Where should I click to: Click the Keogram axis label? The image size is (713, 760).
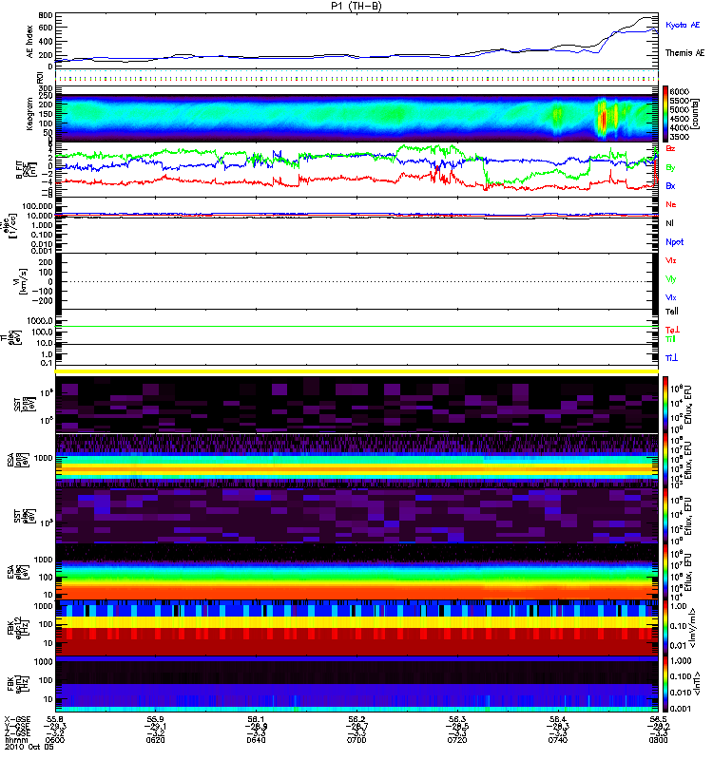[29, 114]
